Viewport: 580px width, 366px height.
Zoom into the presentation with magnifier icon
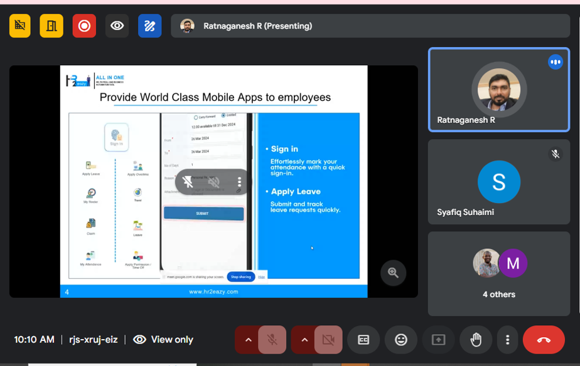coord(394,273)
